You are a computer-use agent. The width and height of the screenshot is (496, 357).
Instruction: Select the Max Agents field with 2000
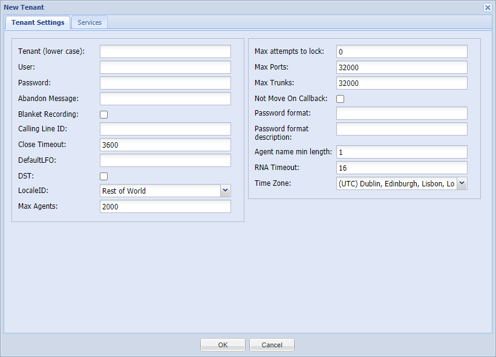click(166, 206)
